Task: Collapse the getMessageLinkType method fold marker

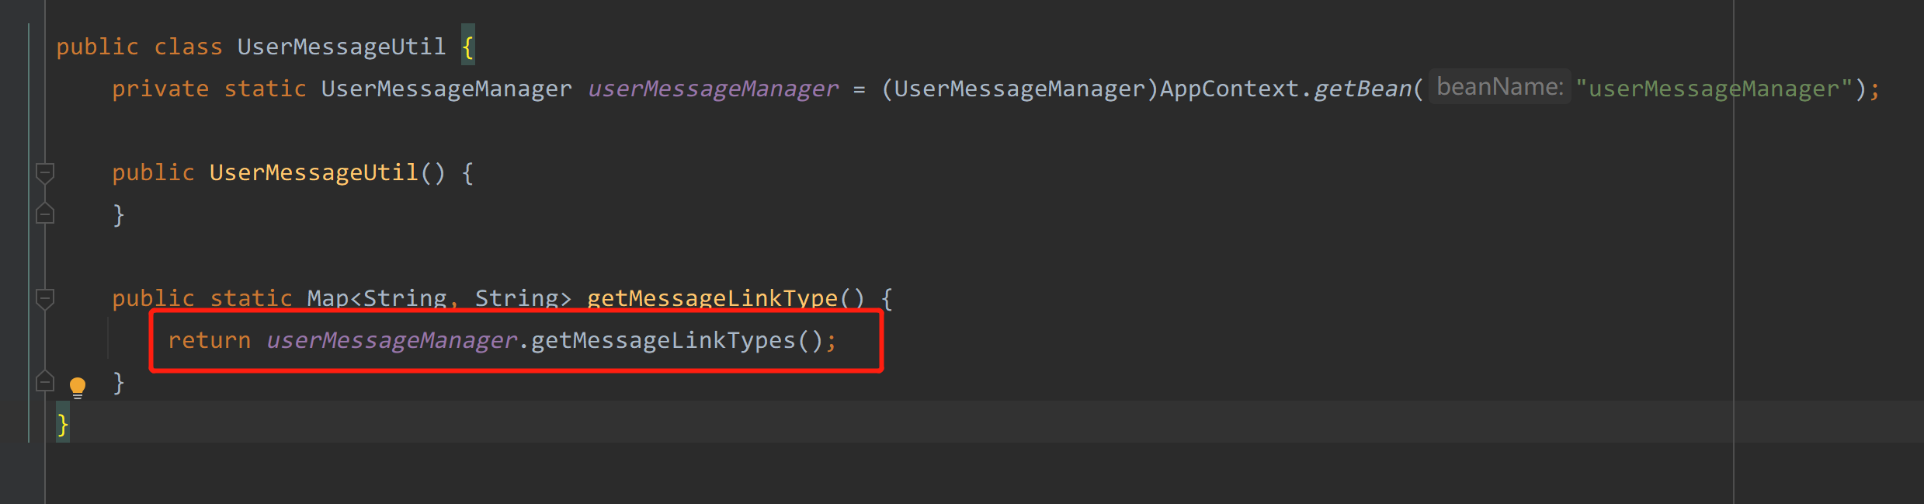Action: pos(45,298)
